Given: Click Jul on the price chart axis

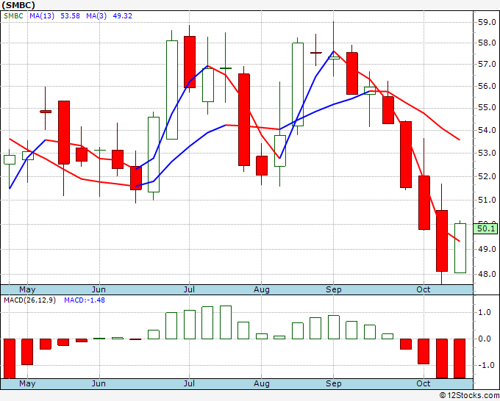Looking at the screenshot, I should [x=189, y=290].
